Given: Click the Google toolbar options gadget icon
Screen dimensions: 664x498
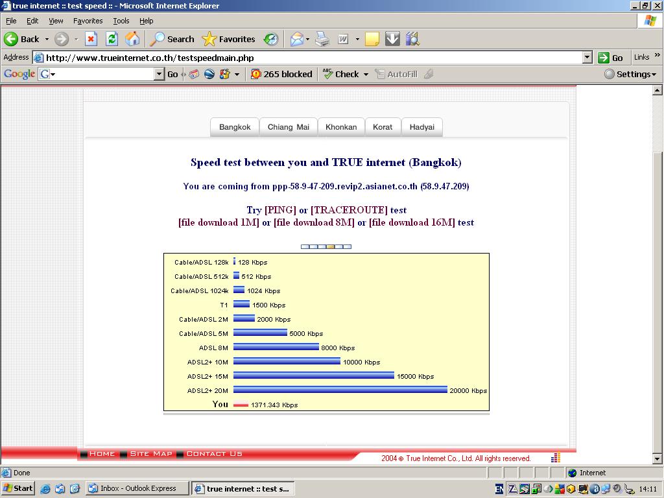Looking at the screenshot, I should (224, 75).
